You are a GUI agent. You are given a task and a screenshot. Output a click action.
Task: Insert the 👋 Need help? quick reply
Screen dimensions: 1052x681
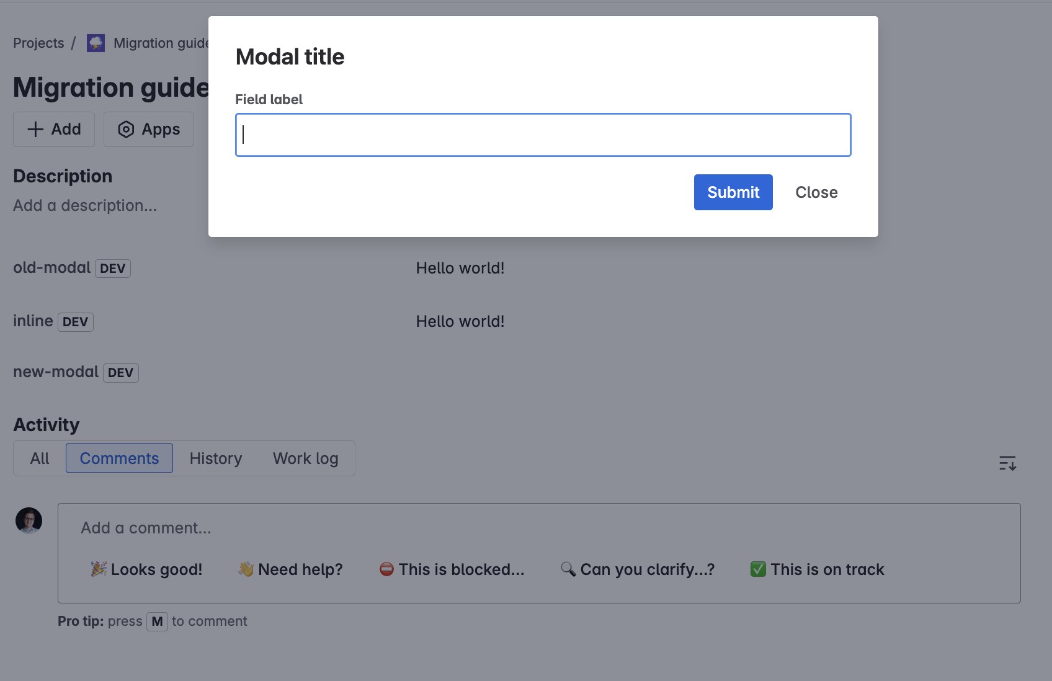pyautogui.click(x=290, y=569)
